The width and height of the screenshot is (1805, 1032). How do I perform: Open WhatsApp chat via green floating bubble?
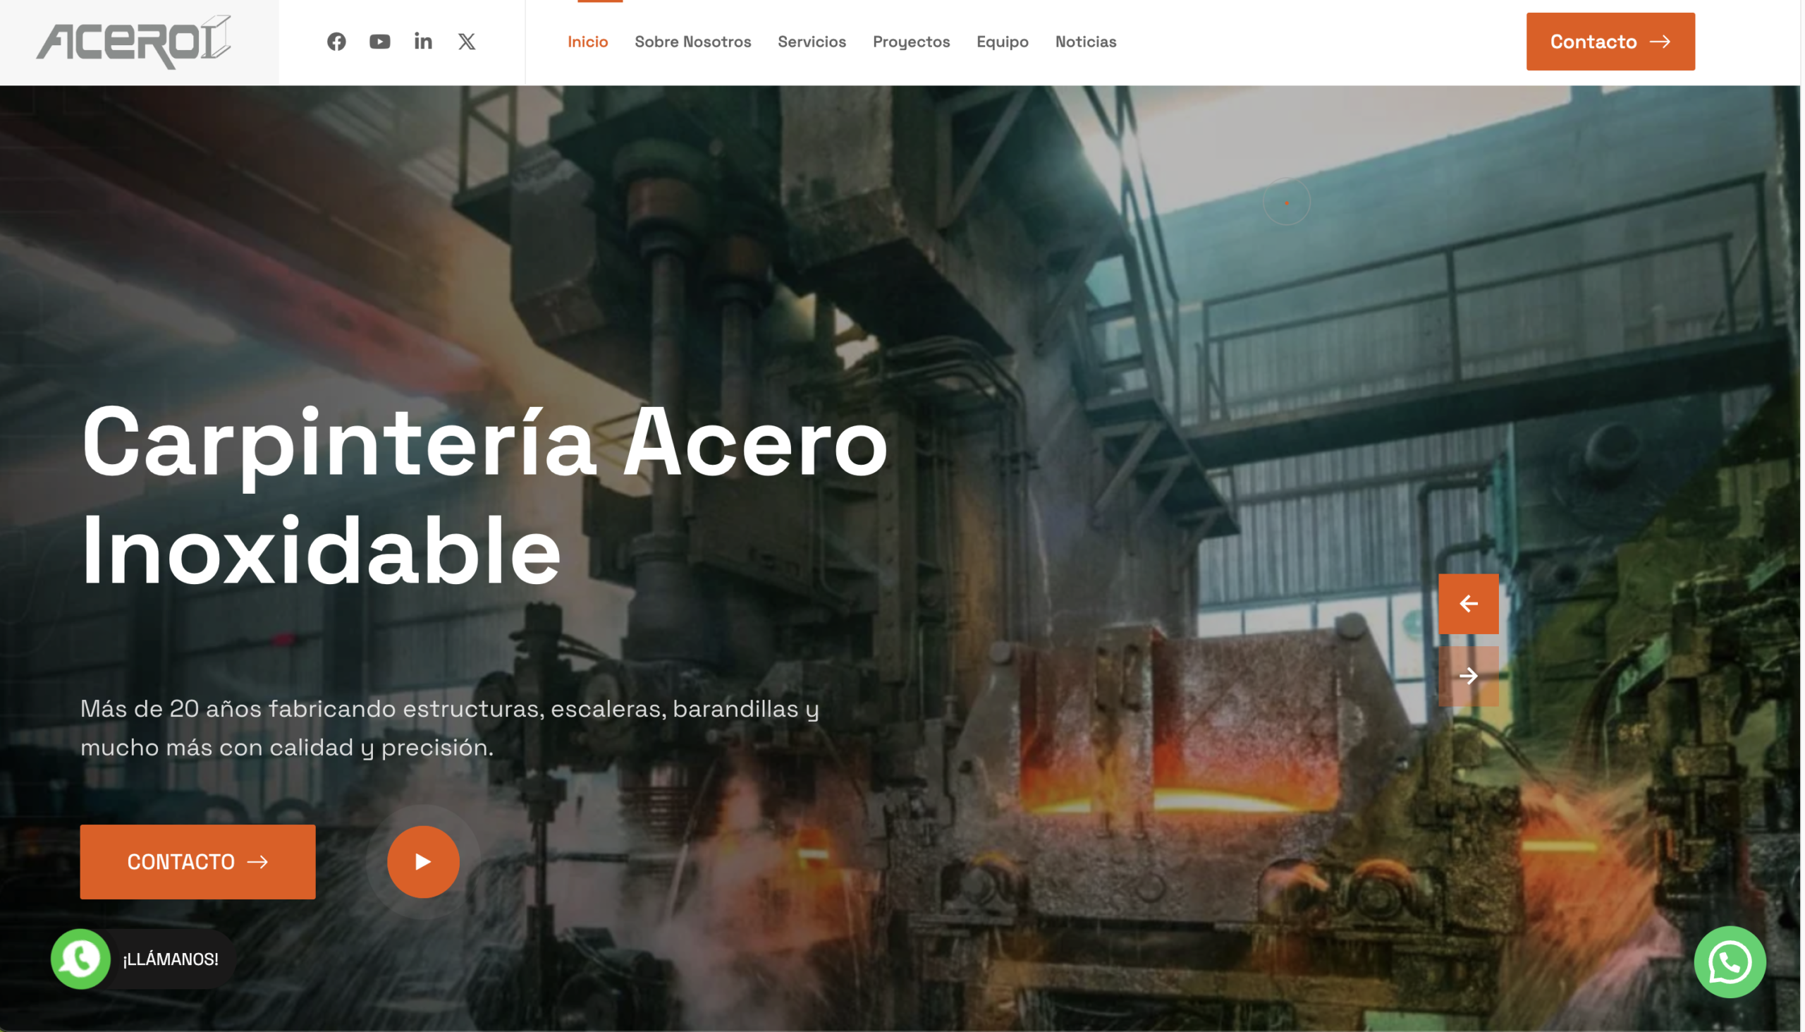click(x=1729, y=962)
